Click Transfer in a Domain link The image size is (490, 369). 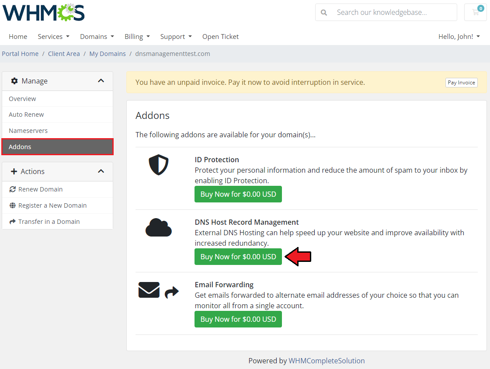pos(58,222)
